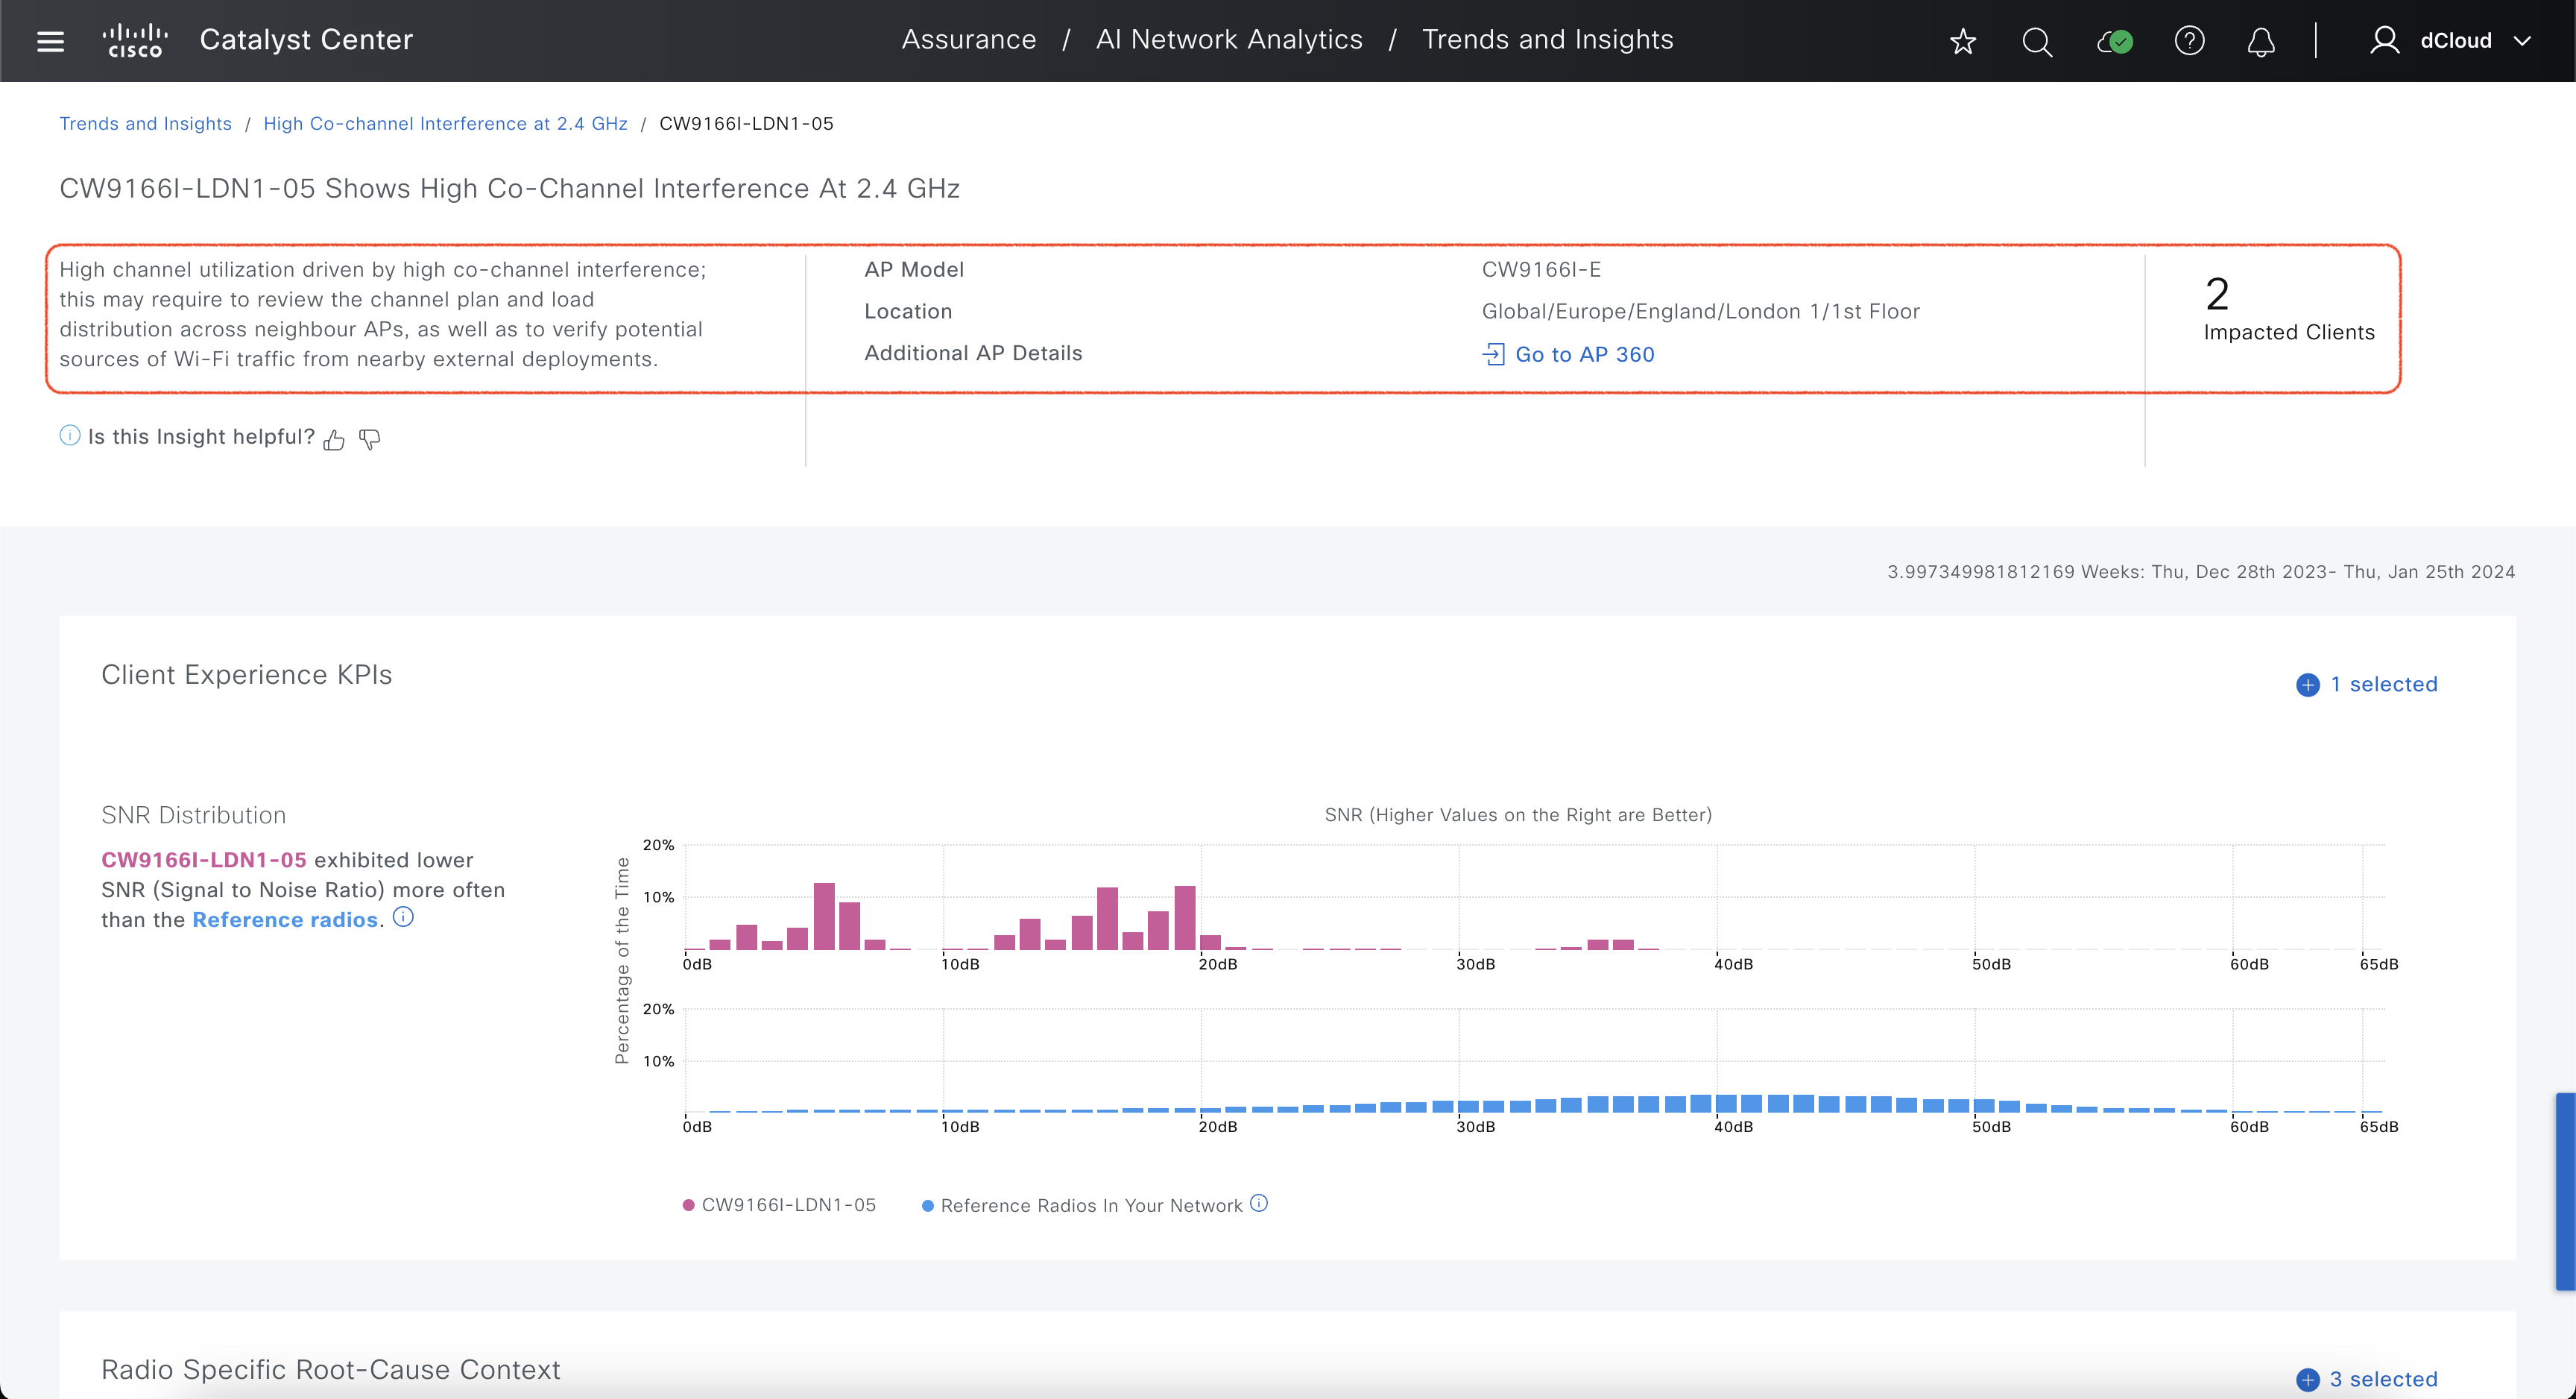Click info icon after Reference radios text

click(x=403, y=917)
